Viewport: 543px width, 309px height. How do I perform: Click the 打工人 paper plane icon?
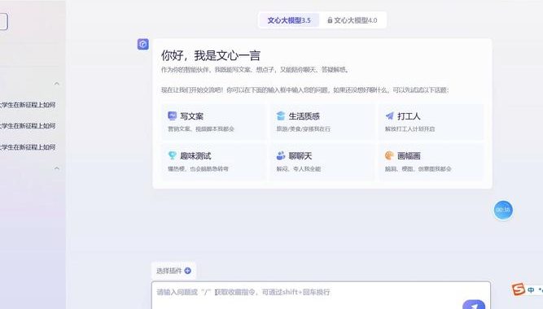click(390, 116)
